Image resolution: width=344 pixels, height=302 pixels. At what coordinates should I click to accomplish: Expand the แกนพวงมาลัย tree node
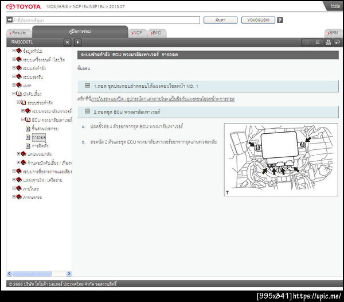(18, 154)
